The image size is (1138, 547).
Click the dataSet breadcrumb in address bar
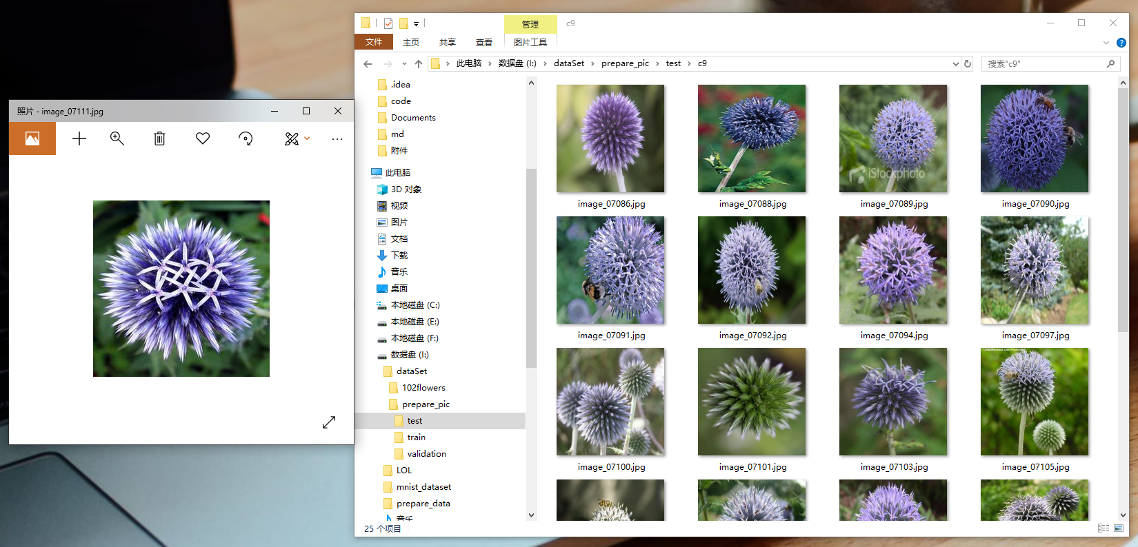[569, 63]
